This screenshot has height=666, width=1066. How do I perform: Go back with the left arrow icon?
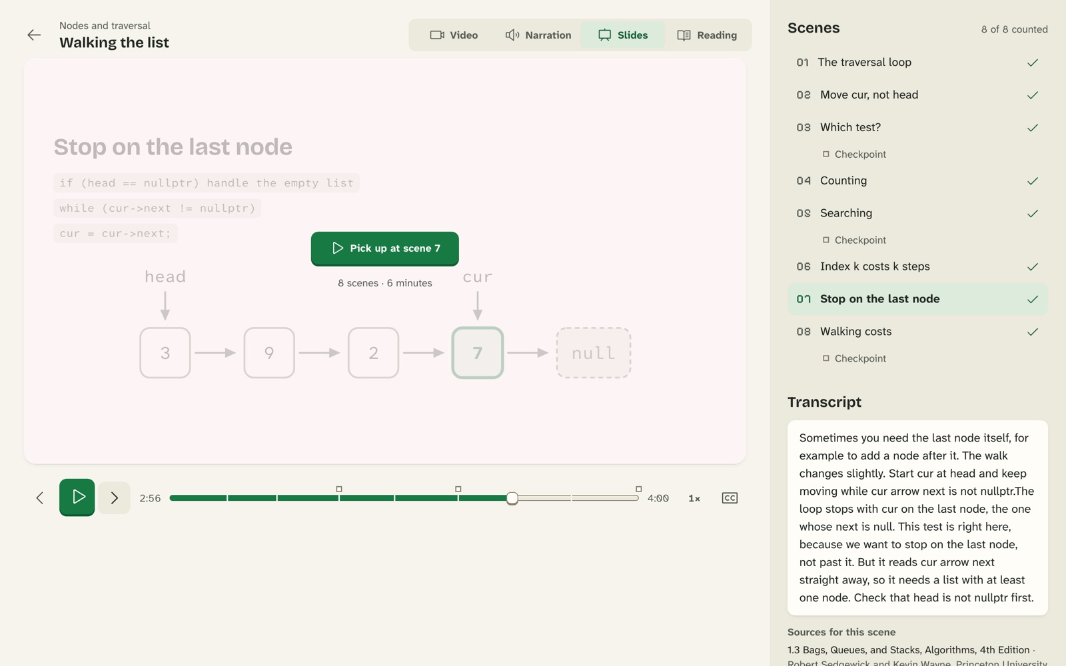pos(34,35)
